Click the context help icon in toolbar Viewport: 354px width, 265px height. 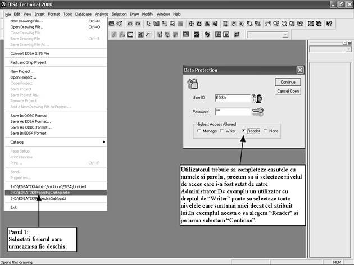(329, 24)
